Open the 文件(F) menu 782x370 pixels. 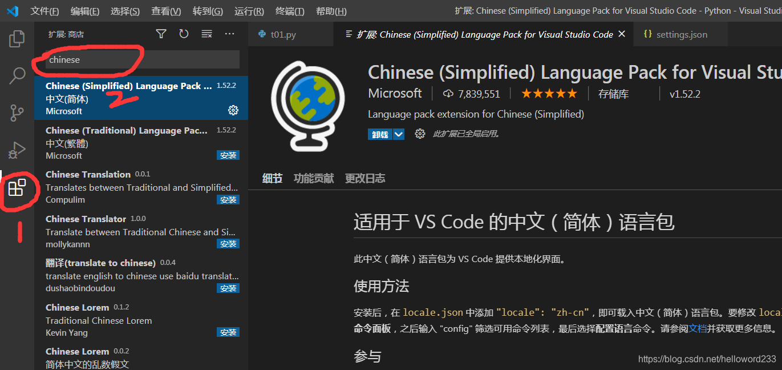pos(44,11)
